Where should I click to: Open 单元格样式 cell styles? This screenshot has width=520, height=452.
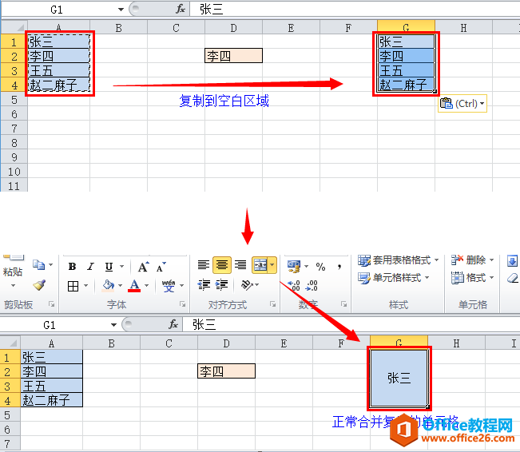(393, 278)
